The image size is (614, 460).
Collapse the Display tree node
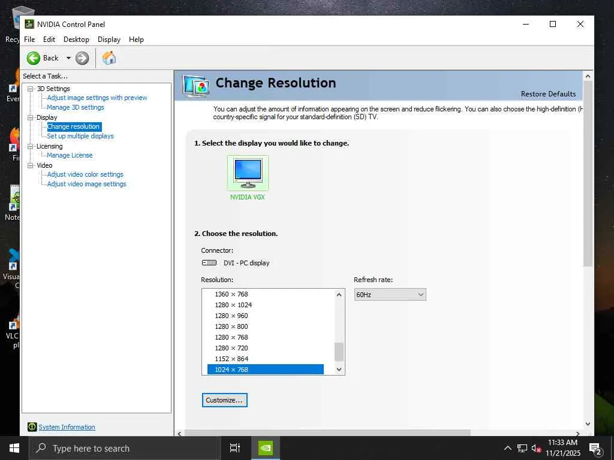30,117
